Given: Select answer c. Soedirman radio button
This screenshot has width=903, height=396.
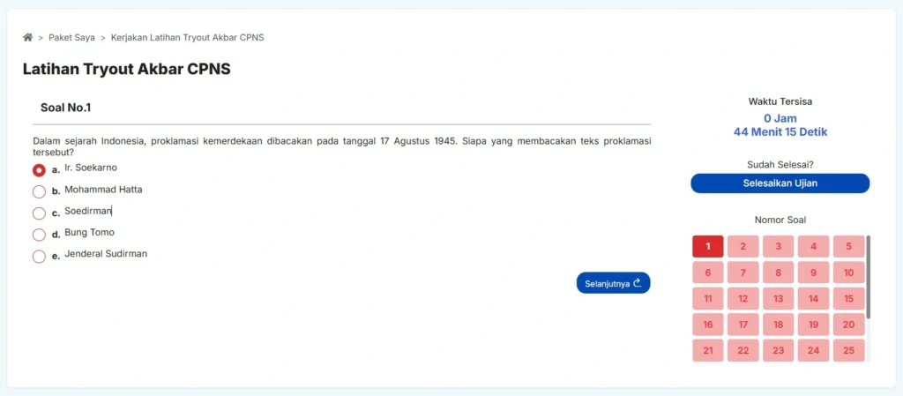Looking at the screenshot, I should click(39, 213).
